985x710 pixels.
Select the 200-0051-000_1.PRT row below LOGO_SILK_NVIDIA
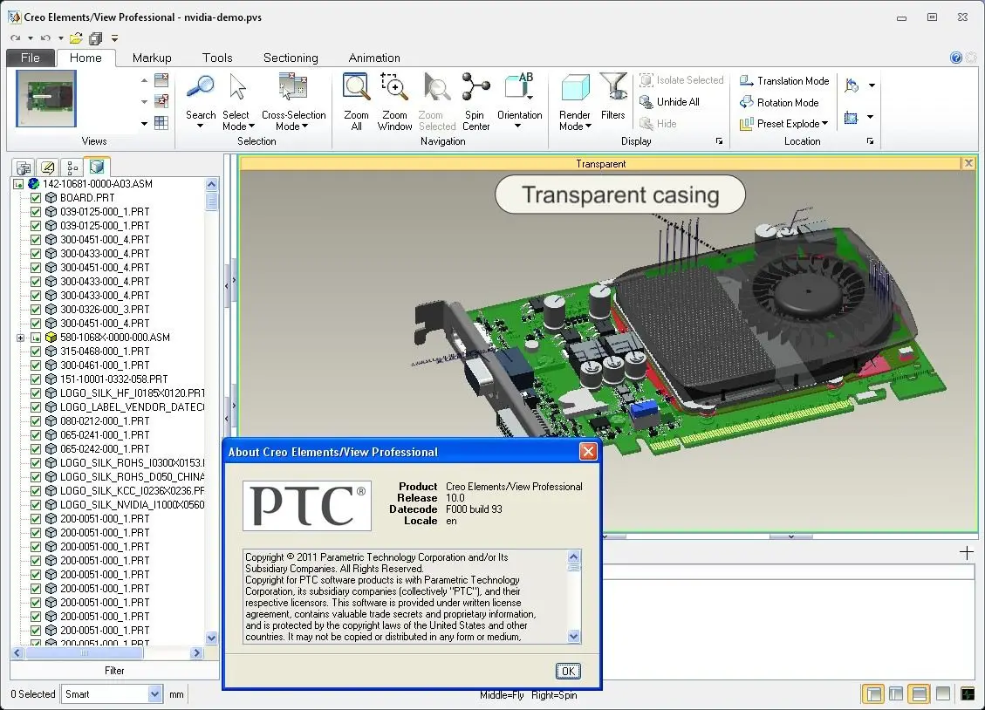pos(105,519)
